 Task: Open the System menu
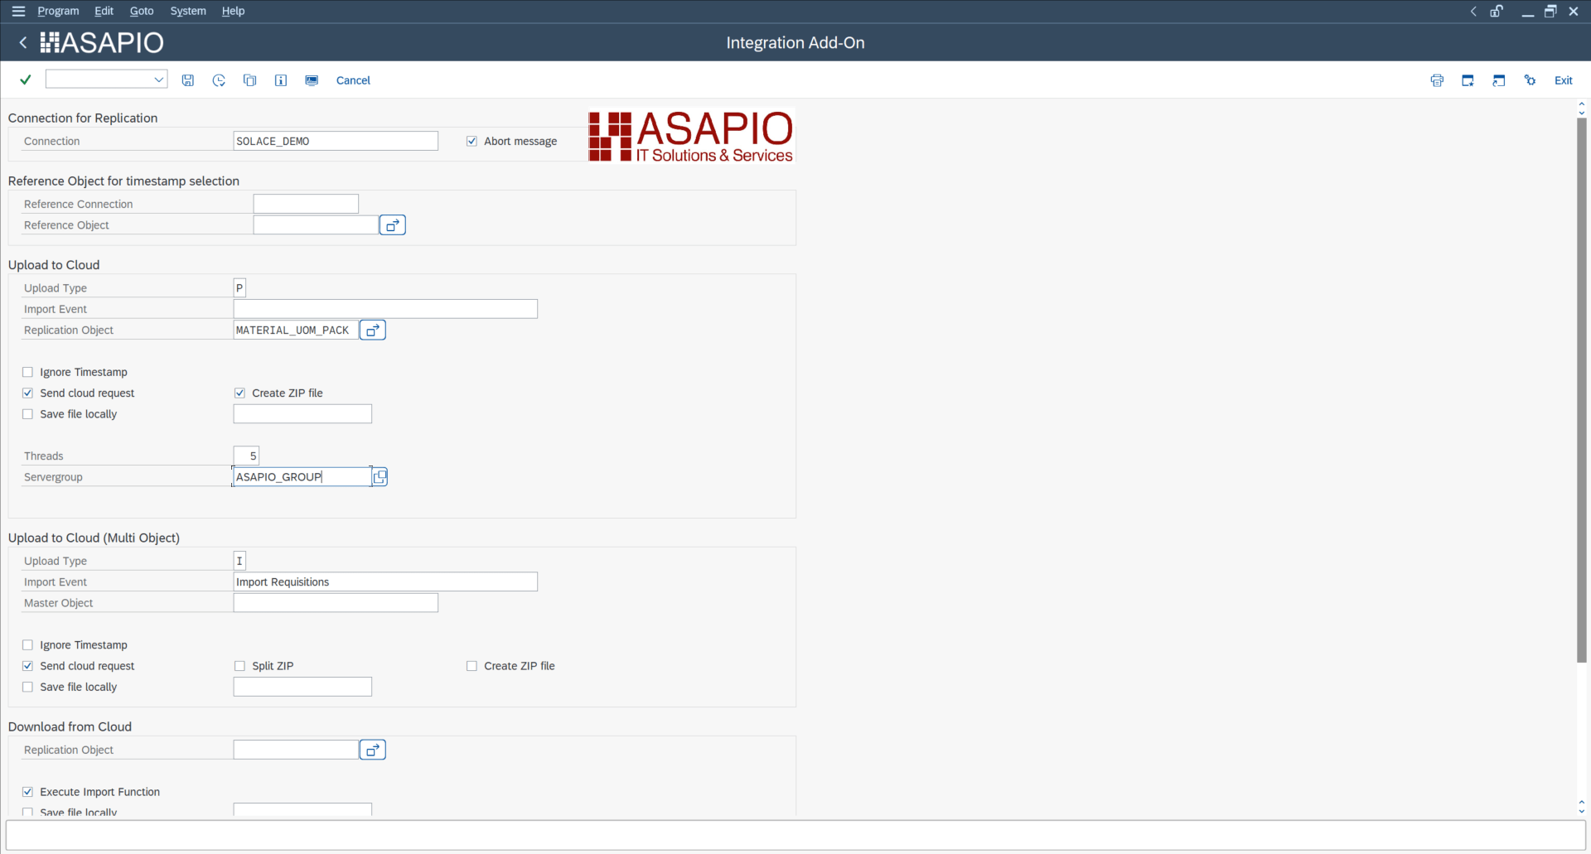coord(188,11)
